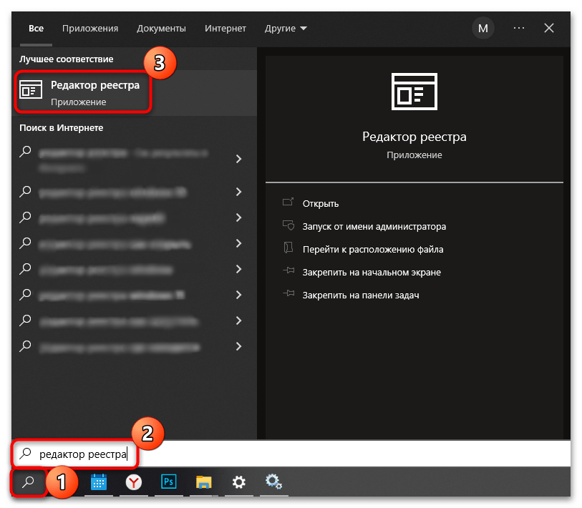Open Photoshop from the taskbar
Image resolution: width=582 pixels, height=508 pixels.
click(x=170, y=483)
